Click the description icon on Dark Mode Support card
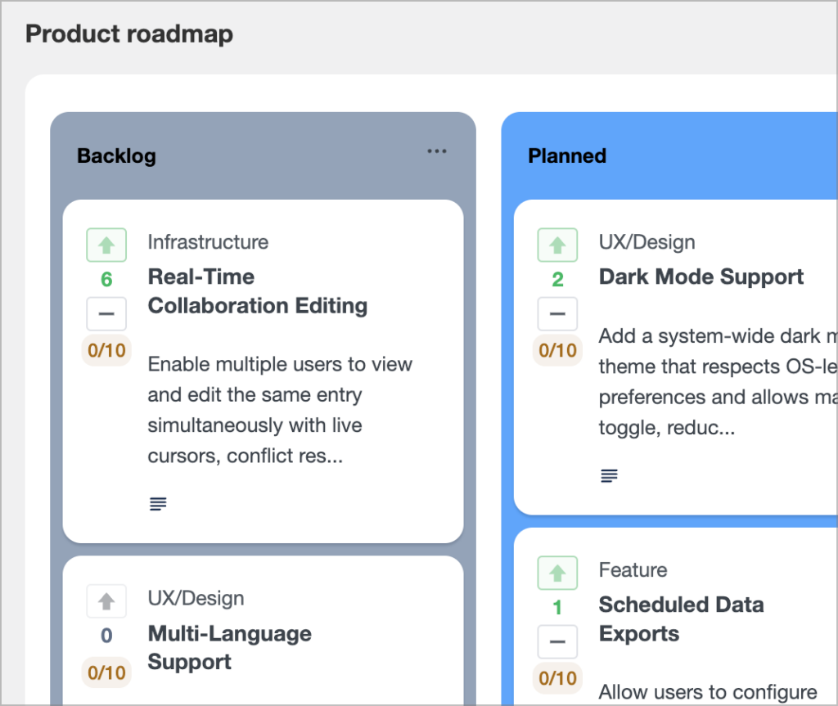This screenshot has width=838, height=706. (x=609, y=474)
